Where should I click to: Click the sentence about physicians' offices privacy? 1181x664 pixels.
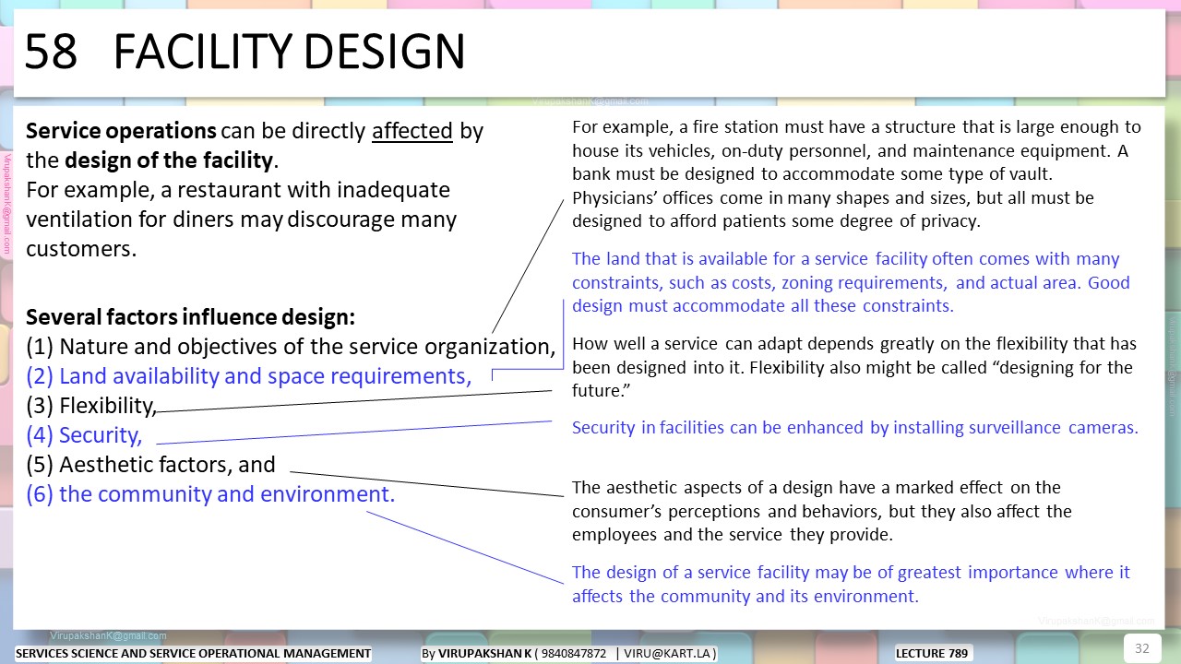click(833, 209)
